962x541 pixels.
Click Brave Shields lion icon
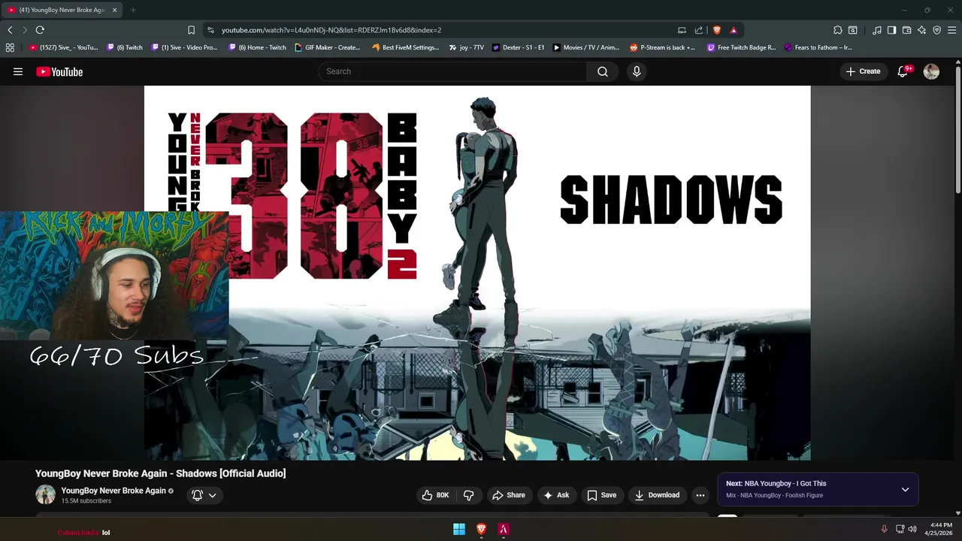(716, 30)
